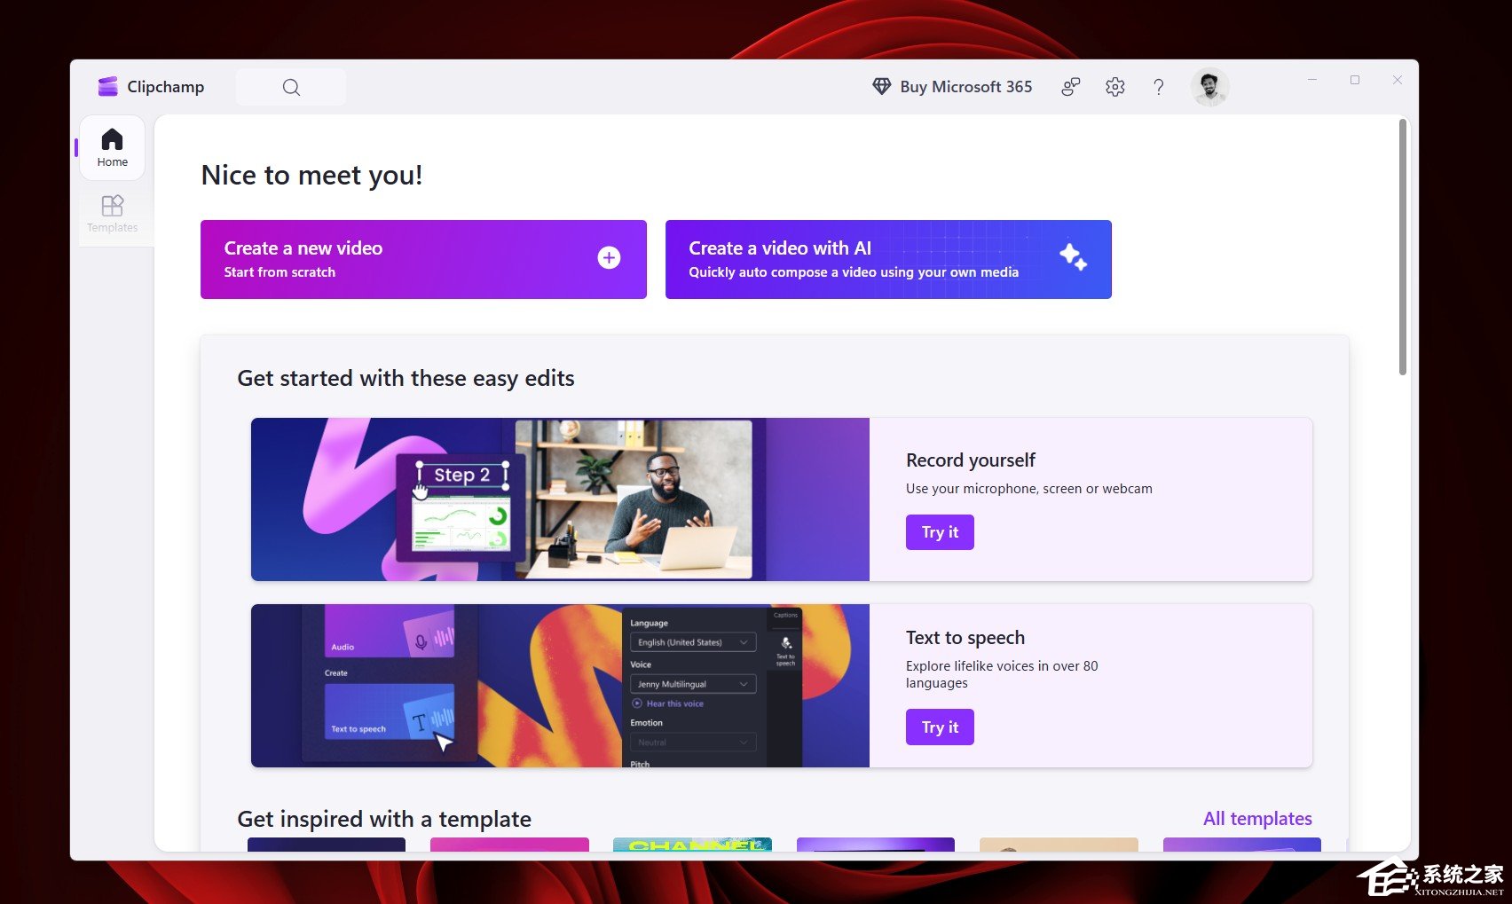Click Try it under Text to speech

coord(940,727)
